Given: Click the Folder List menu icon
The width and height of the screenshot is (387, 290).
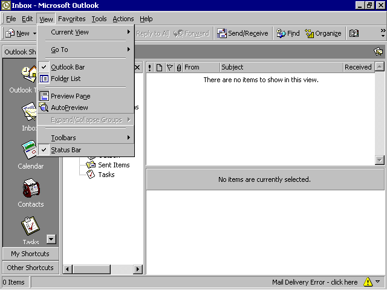Looking at the screenshot, I should coord(44,79).
